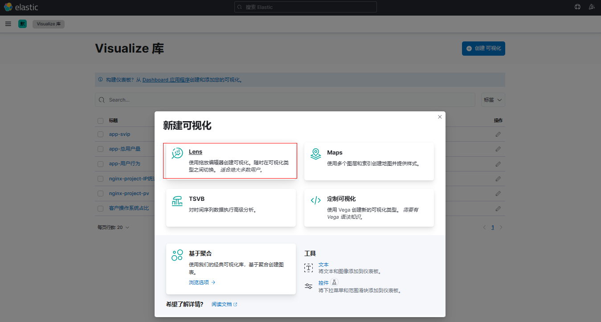Click the Lens visualization icon
This screenshot has height=322, width=601.
[177, 153]
